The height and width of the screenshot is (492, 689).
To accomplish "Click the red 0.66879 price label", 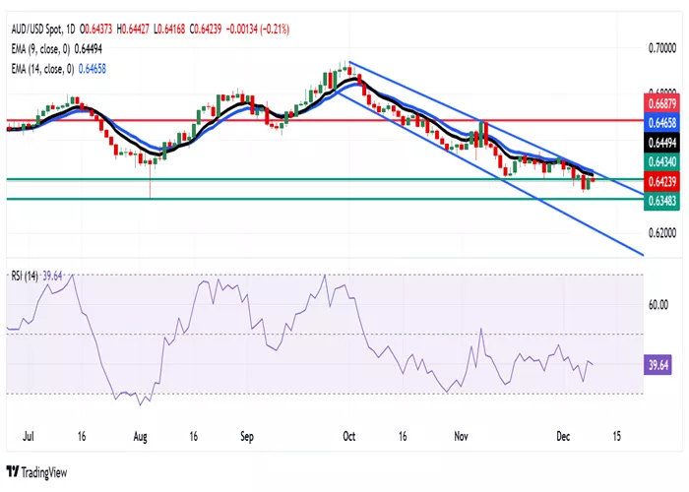I will pos(661,103).
